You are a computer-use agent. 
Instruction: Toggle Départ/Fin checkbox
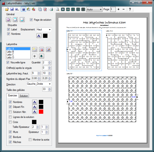click(10, 107)
